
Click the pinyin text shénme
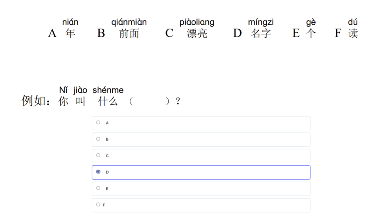108,90
